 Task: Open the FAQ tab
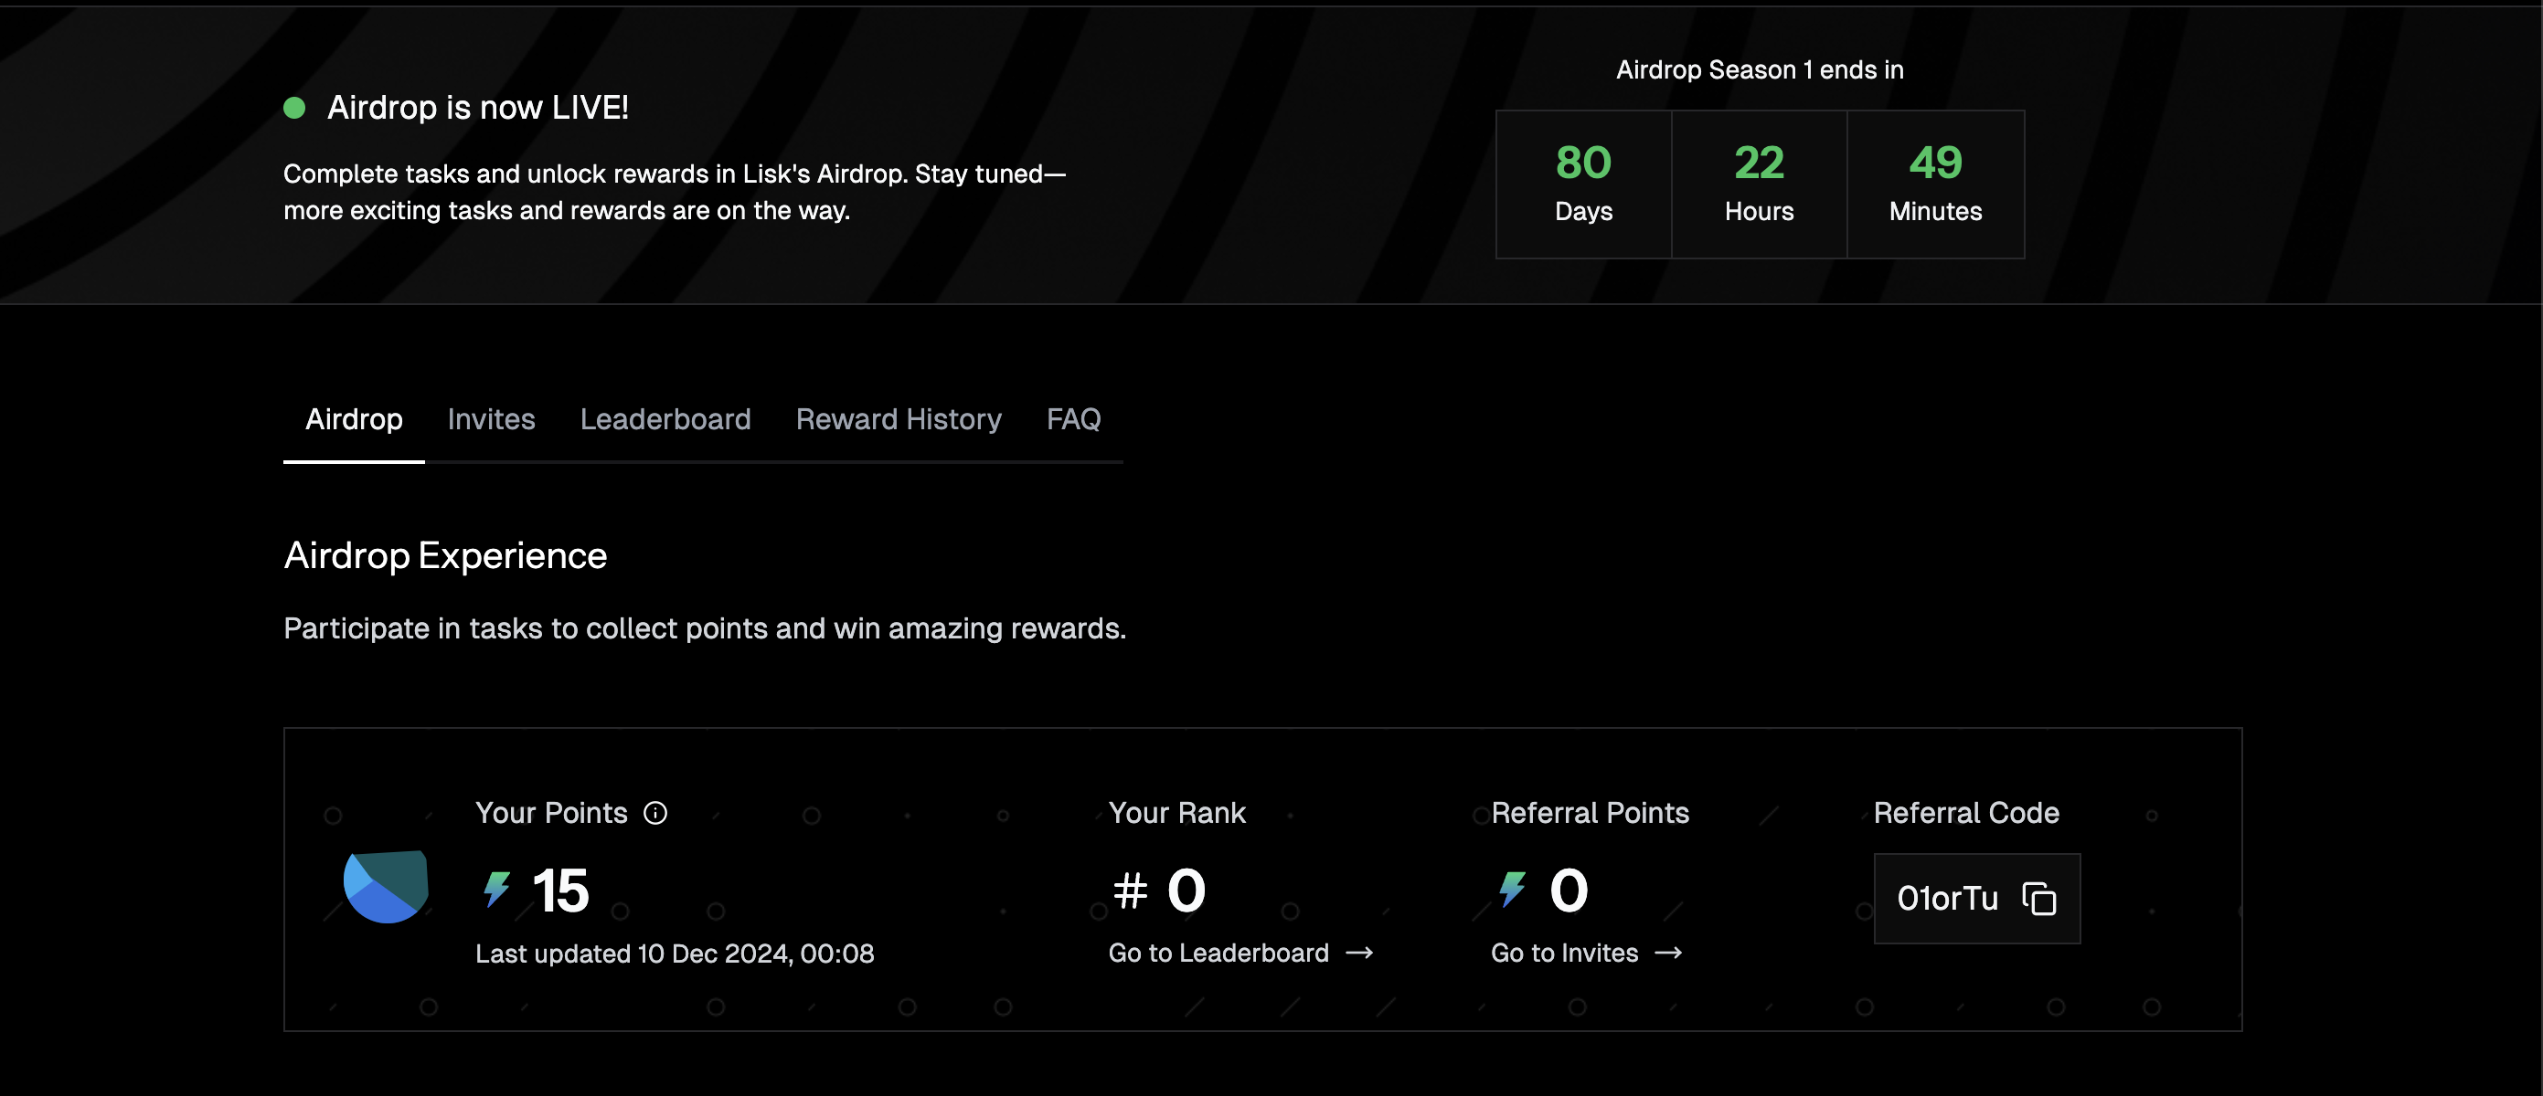tap(1073, 419)
